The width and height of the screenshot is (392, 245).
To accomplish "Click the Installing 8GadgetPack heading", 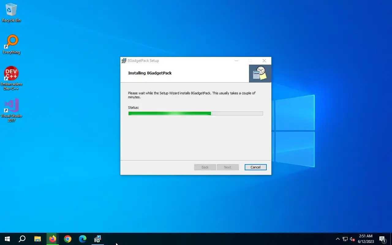I will tap(150, 73).
